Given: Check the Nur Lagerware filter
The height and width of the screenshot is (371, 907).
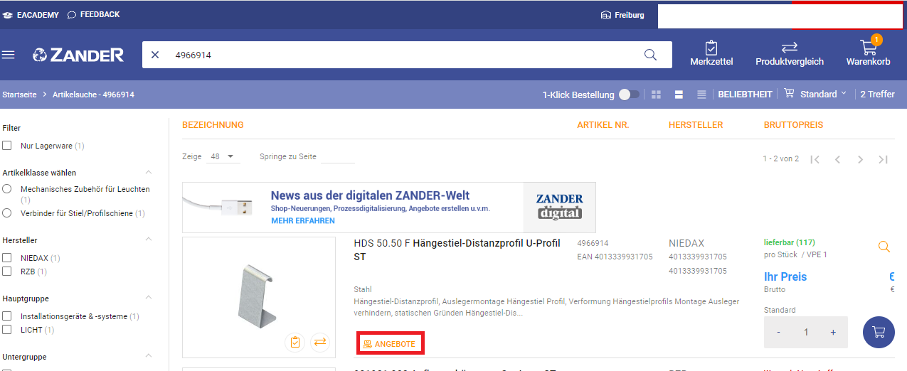Looking at the screenshot, I should [x=7, y=146].
